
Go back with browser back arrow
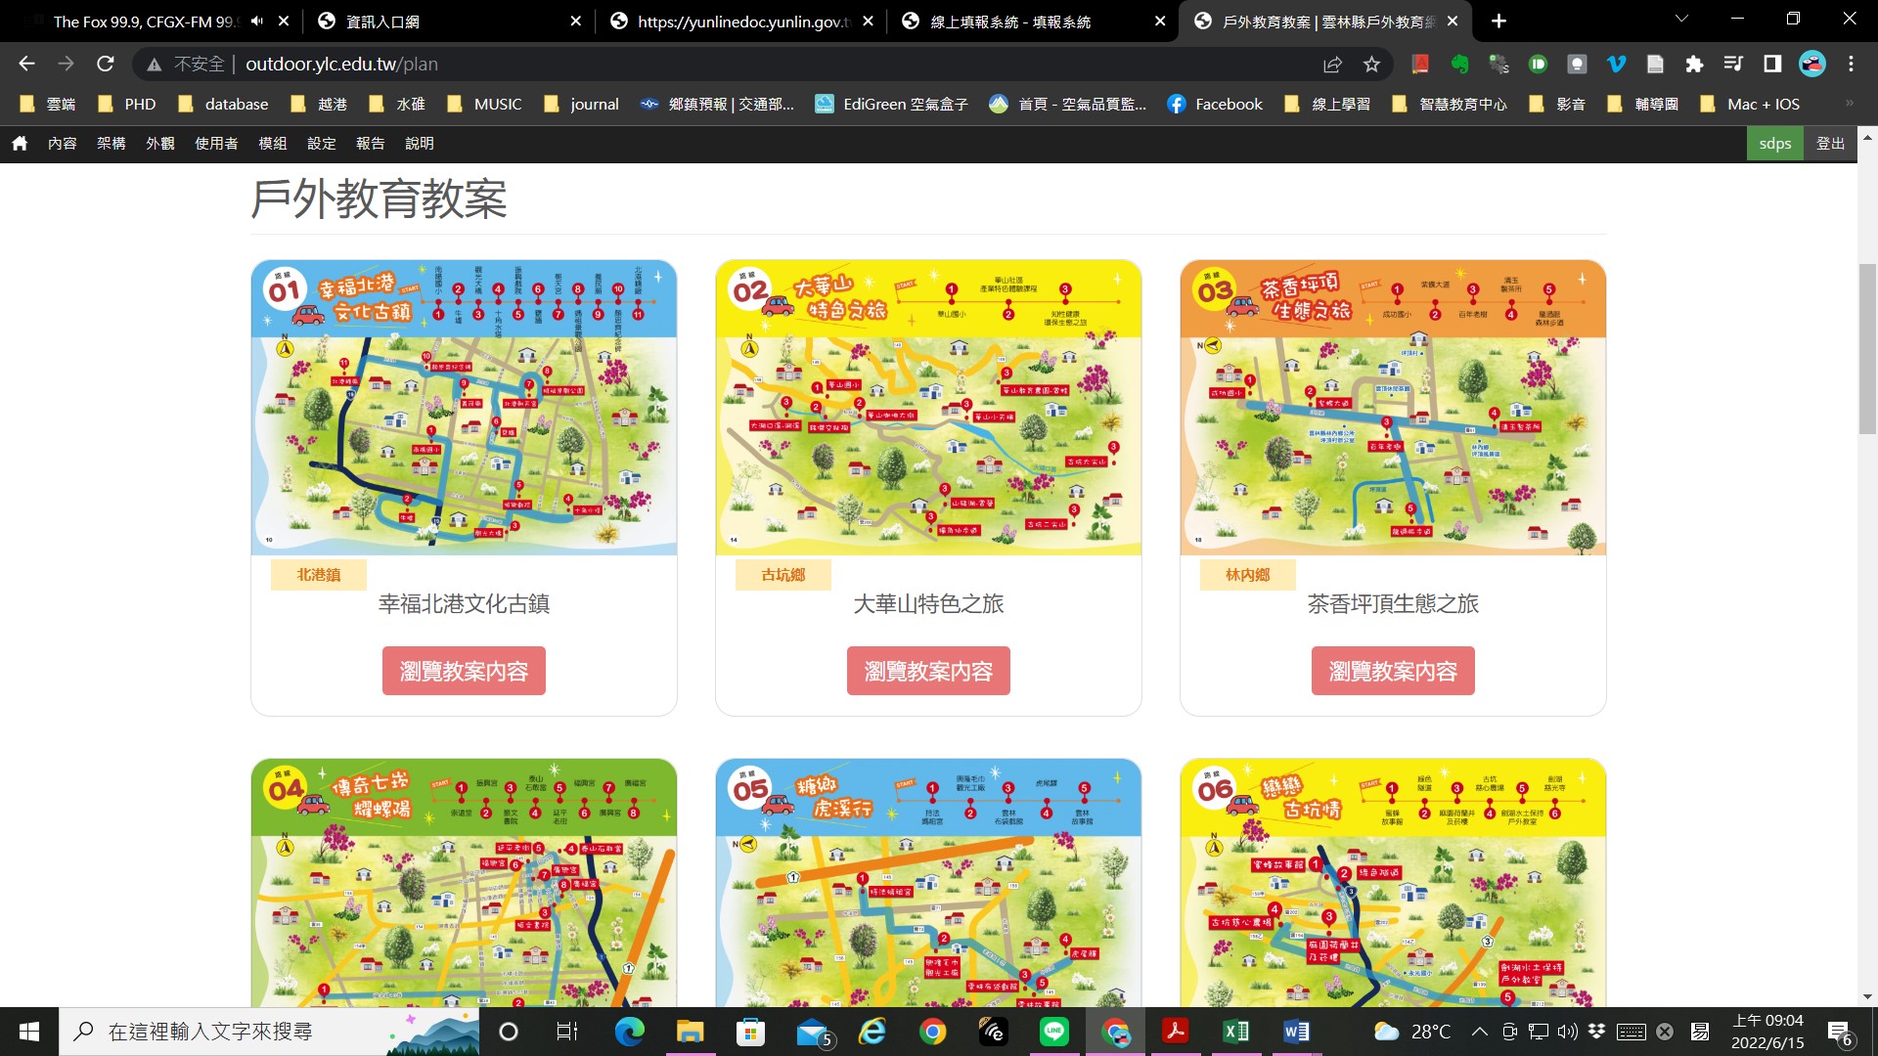point(26,64)
